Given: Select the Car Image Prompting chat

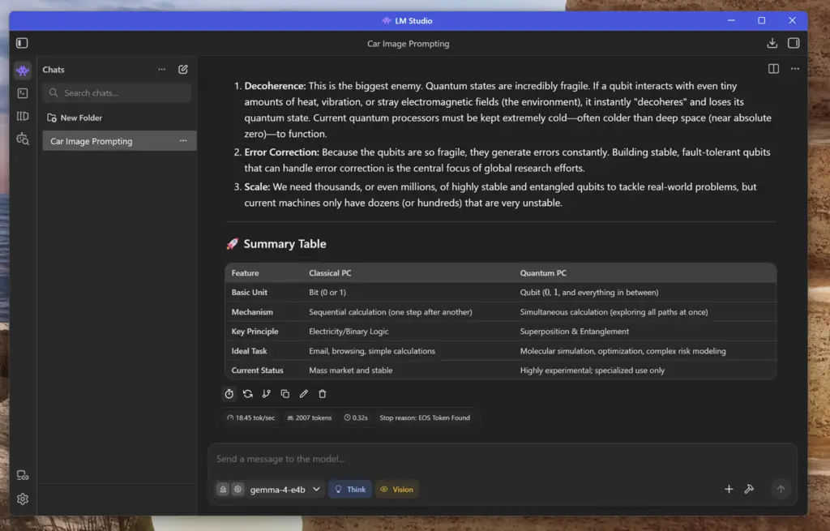Looking at the screenshot, I should pos(119,141).
